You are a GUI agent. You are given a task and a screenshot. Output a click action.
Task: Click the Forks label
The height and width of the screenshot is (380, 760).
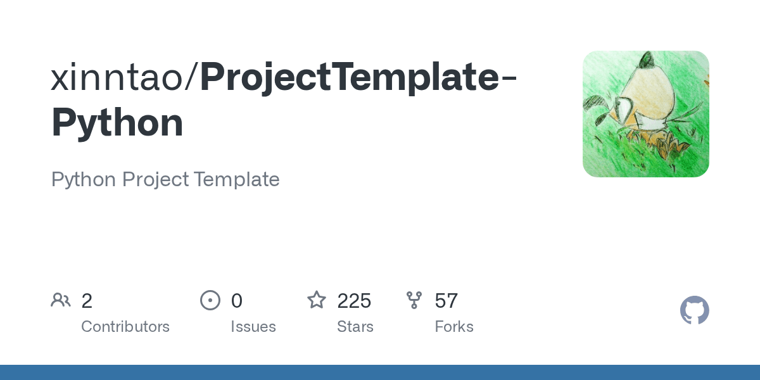(x=454, y=327)
